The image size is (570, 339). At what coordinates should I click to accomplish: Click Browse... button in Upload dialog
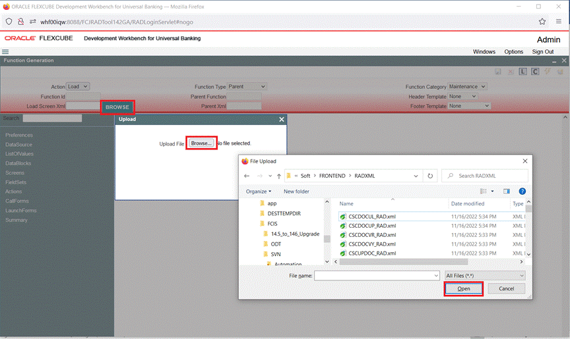[x=201, y=143]
